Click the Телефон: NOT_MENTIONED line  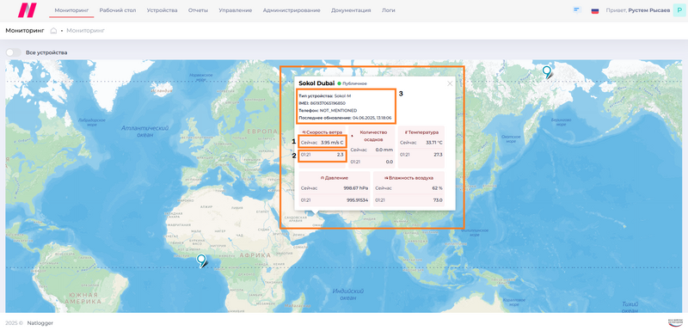328,110
